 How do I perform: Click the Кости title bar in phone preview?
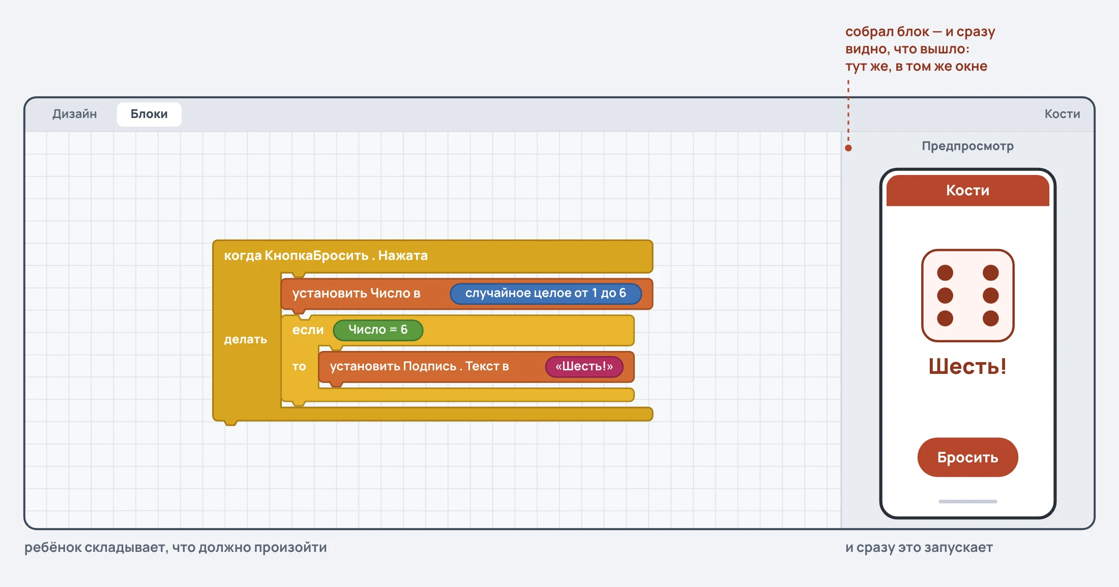(967, 190)
